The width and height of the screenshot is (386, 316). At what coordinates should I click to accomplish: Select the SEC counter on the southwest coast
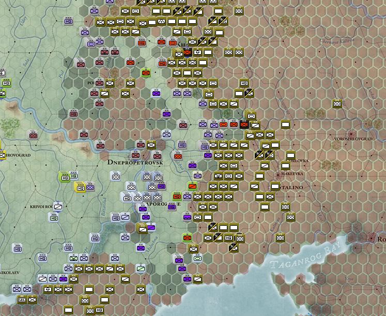(22, 300)
